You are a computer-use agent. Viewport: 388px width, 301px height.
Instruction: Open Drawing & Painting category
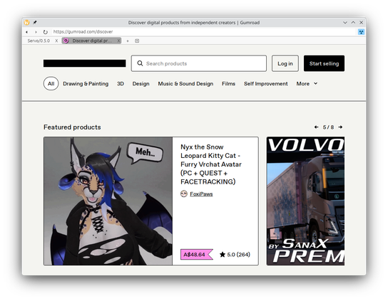tap(86, 84)
